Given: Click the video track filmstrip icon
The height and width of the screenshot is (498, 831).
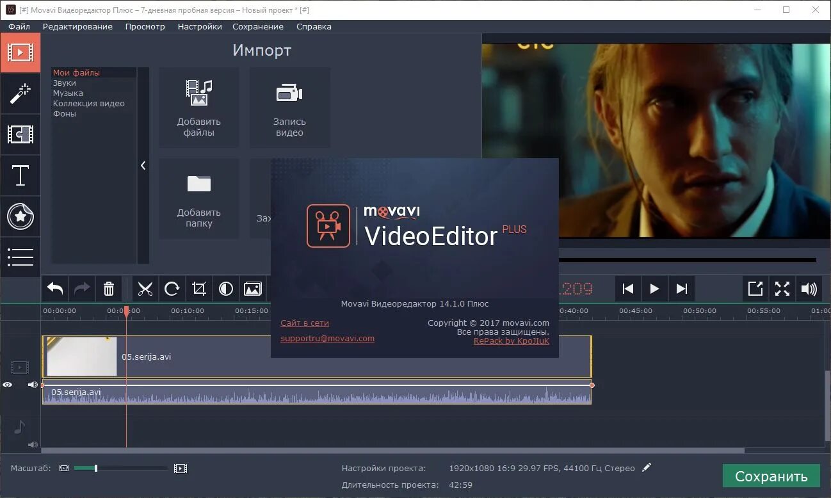Looking at the screenshot, I should pos(20,367).
